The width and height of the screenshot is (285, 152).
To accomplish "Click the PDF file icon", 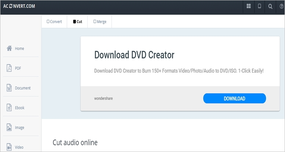I will (x=9, y=68).
